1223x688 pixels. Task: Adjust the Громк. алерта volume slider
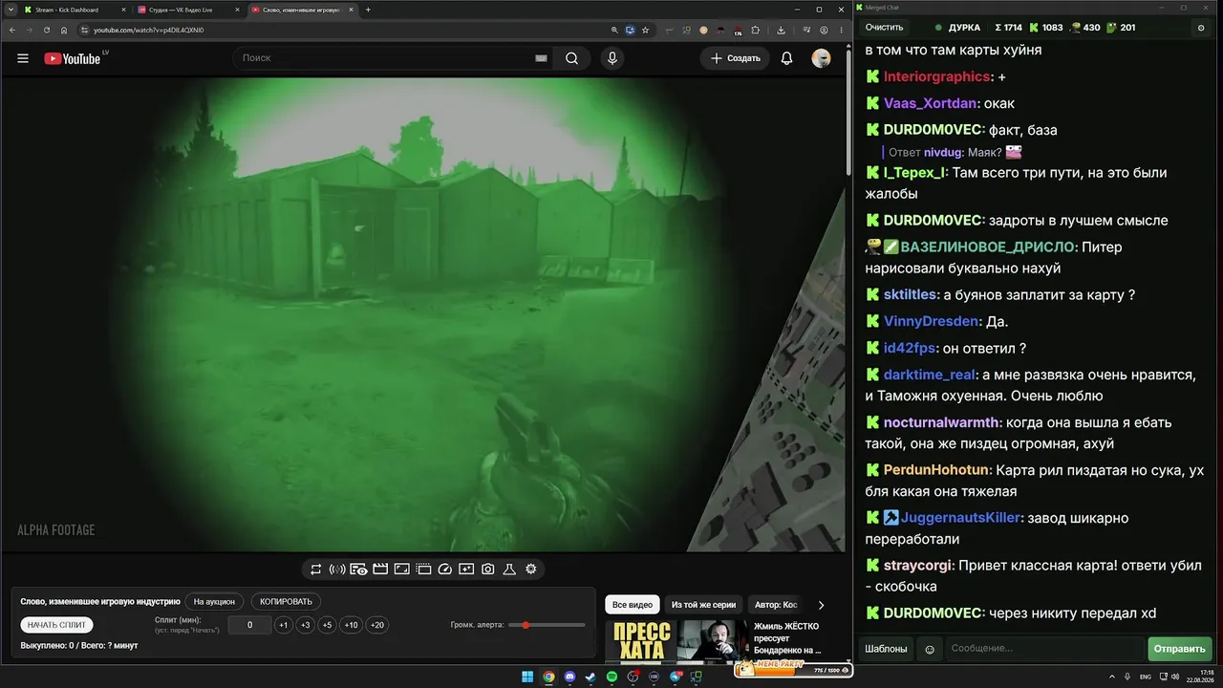pyautogui.click(x=547, y=625)
